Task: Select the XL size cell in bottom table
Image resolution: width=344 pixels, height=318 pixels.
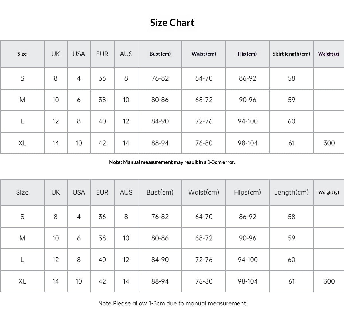Action: click(22, 281)
